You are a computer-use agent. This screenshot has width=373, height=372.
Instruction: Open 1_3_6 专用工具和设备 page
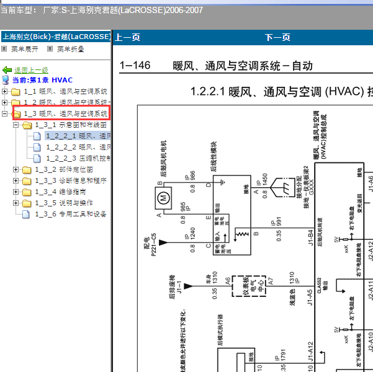(x=71, y=214)
